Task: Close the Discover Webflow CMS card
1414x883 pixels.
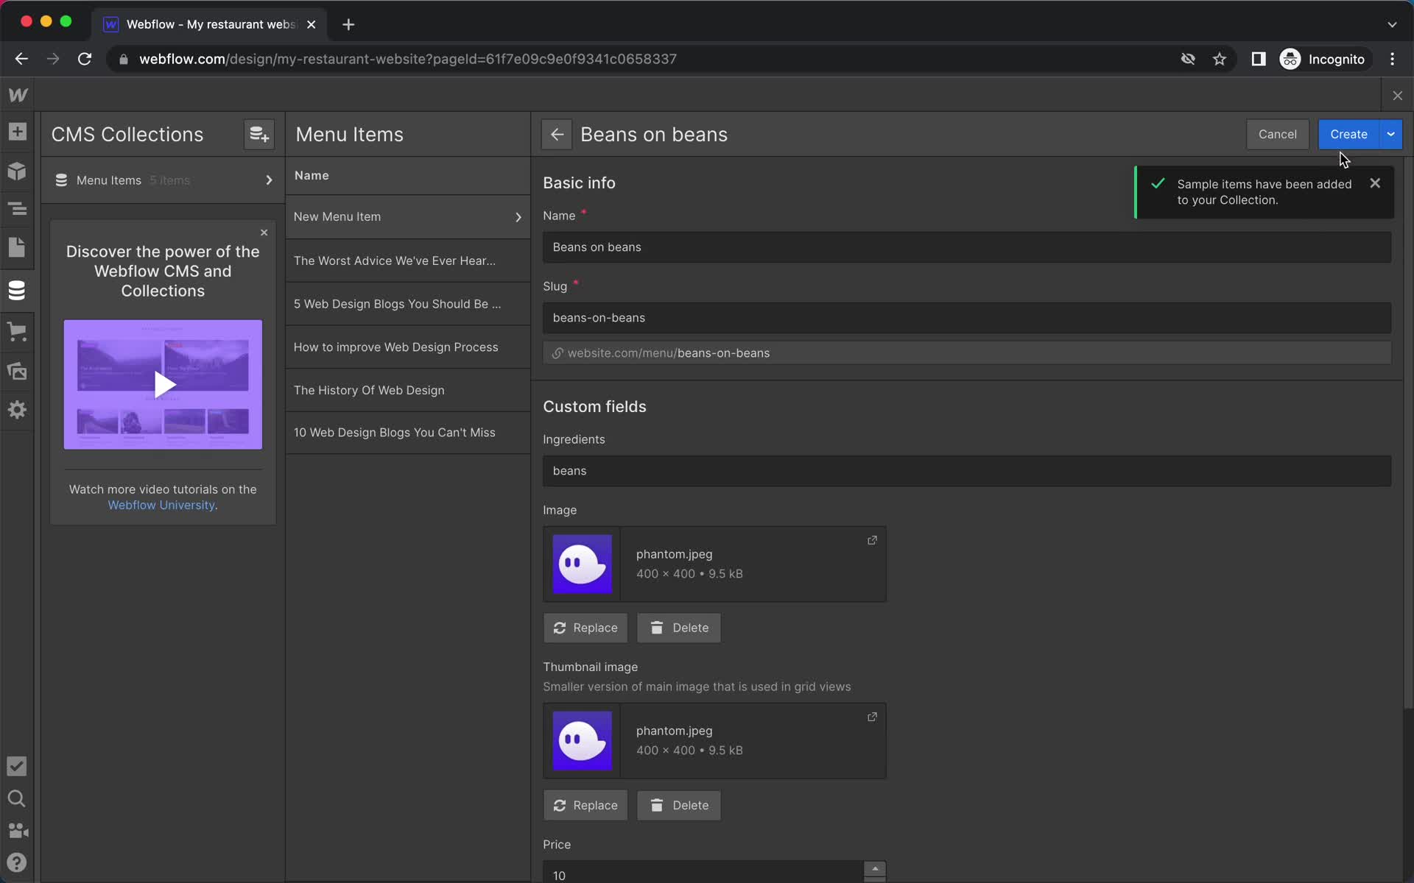Action: (x=264, y=233)
